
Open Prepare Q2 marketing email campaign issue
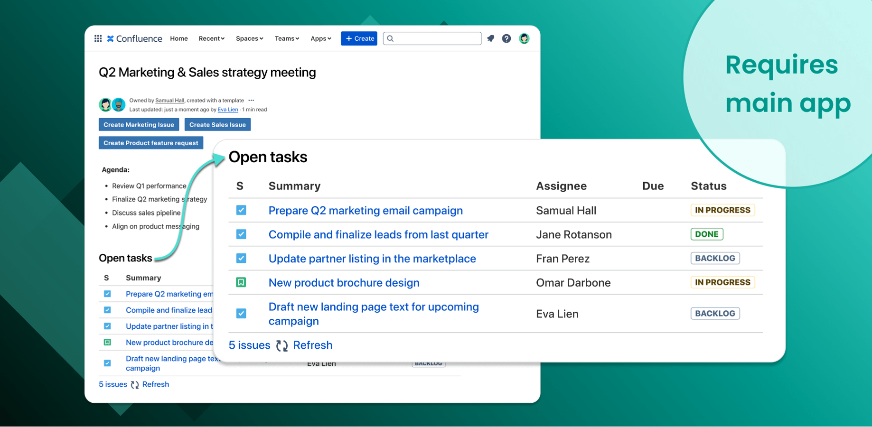(366, 211)
